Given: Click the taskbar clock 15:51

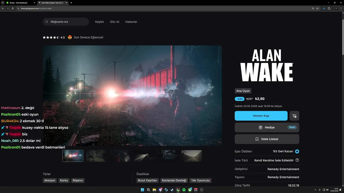Looking at the screenshot, I should (x=336, y=189).
